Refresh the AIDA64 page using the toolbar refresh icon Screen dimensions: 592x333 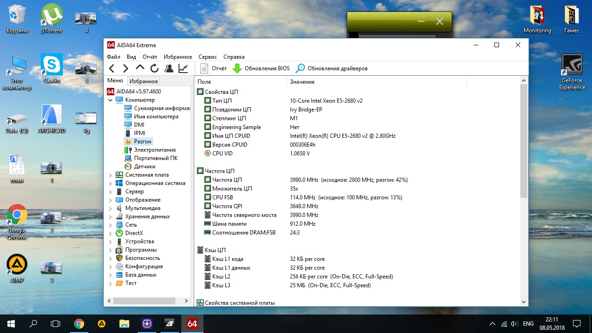point(154,68)
